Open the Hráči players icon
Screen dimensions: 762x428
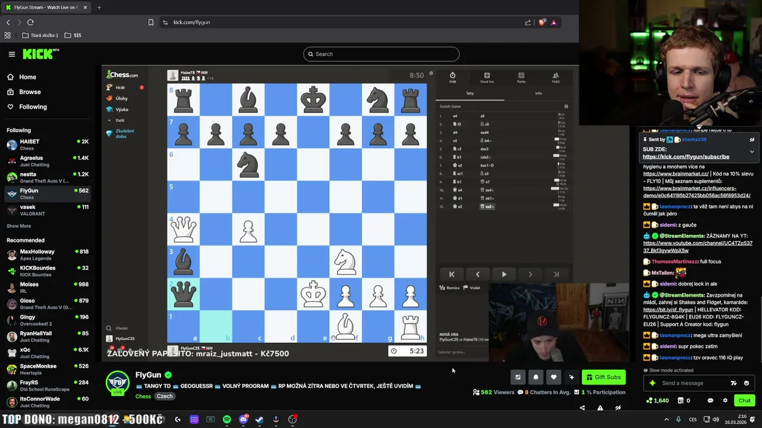point(555,75)
